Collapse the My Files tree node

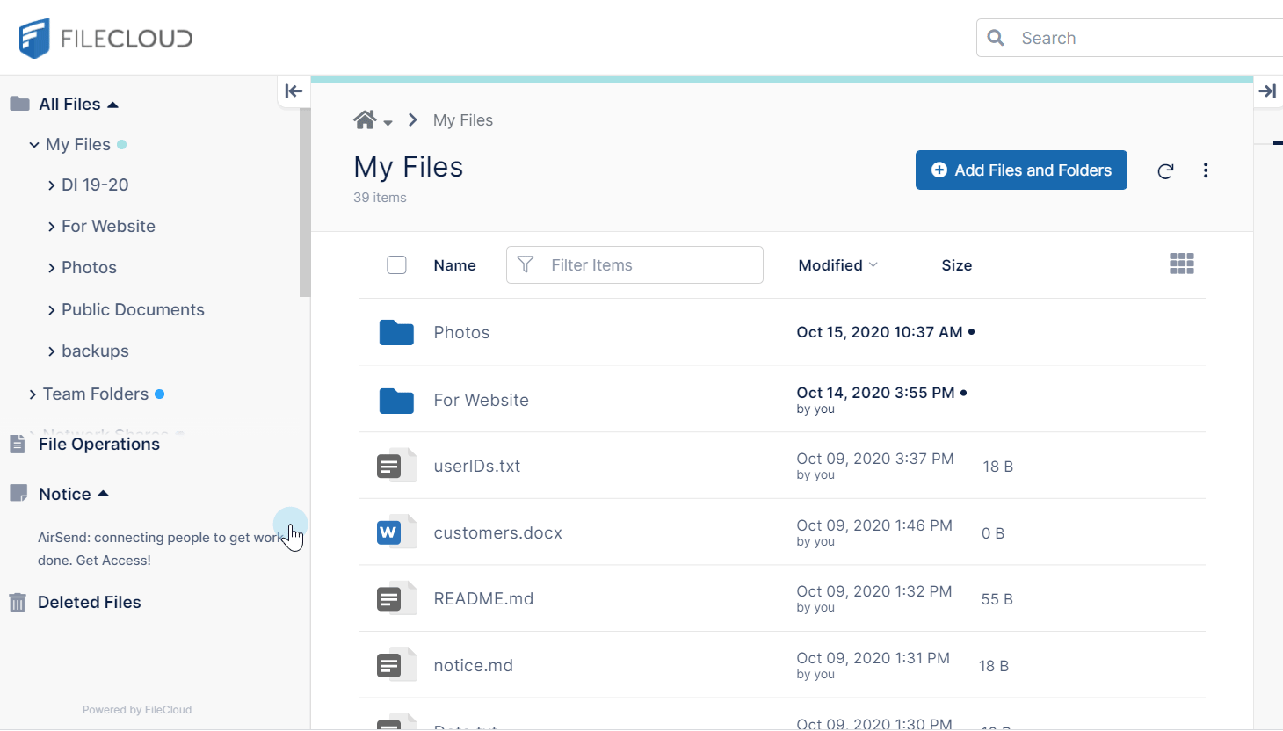(34, 145)
